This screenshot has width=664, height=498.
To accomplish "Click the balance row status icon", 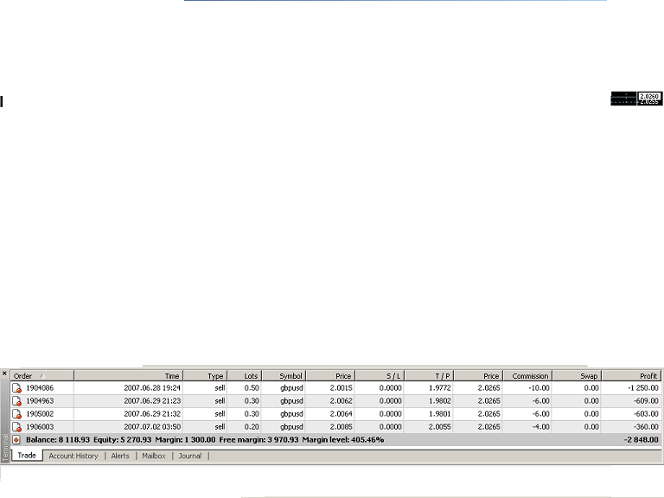I will 16,440.
